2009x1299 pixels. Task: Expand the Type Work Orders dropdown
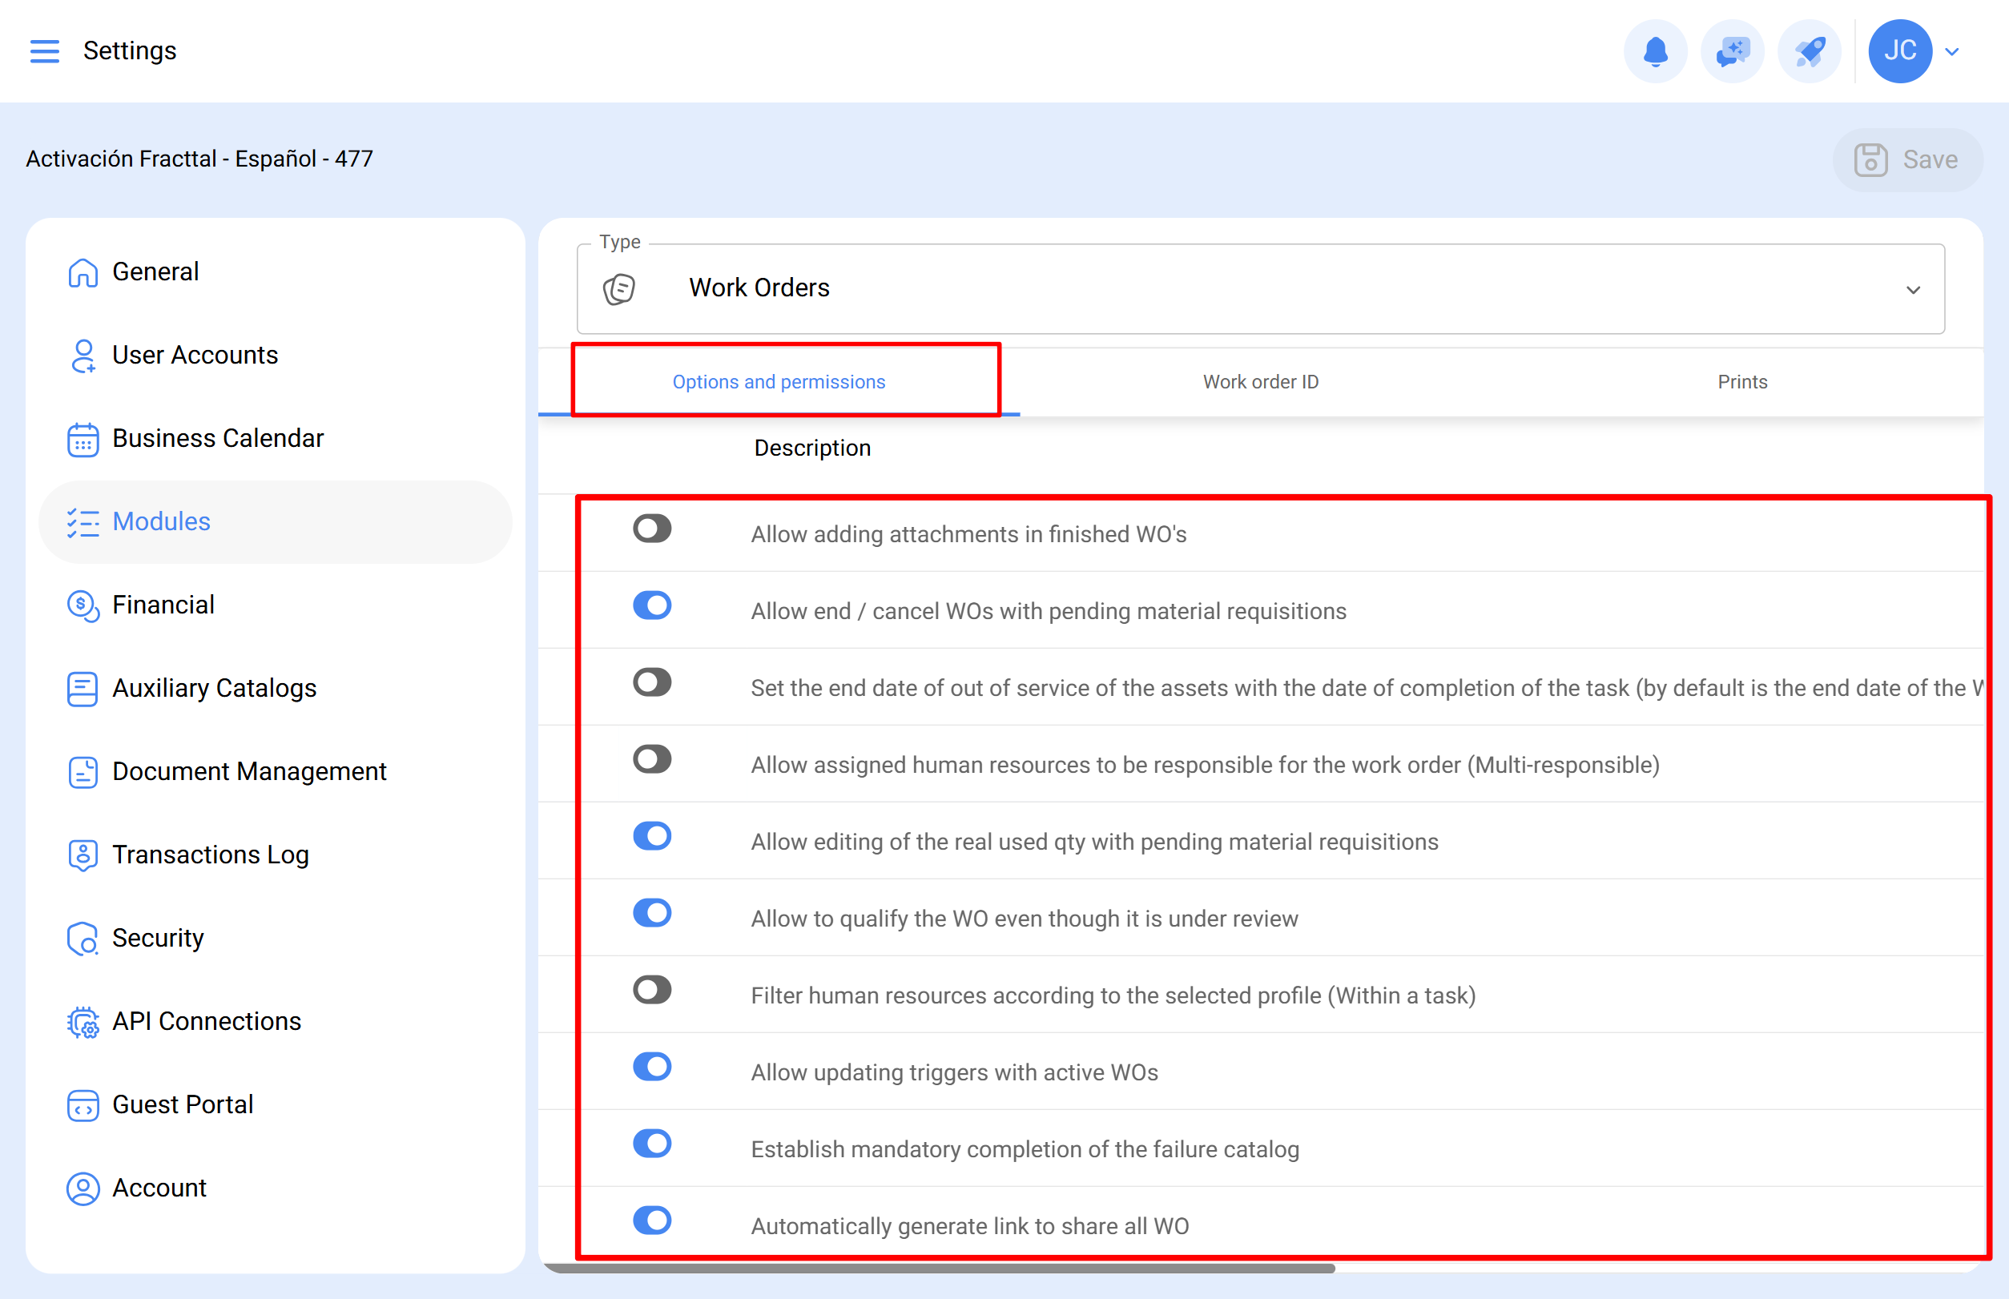click(x=1261, y=289)
